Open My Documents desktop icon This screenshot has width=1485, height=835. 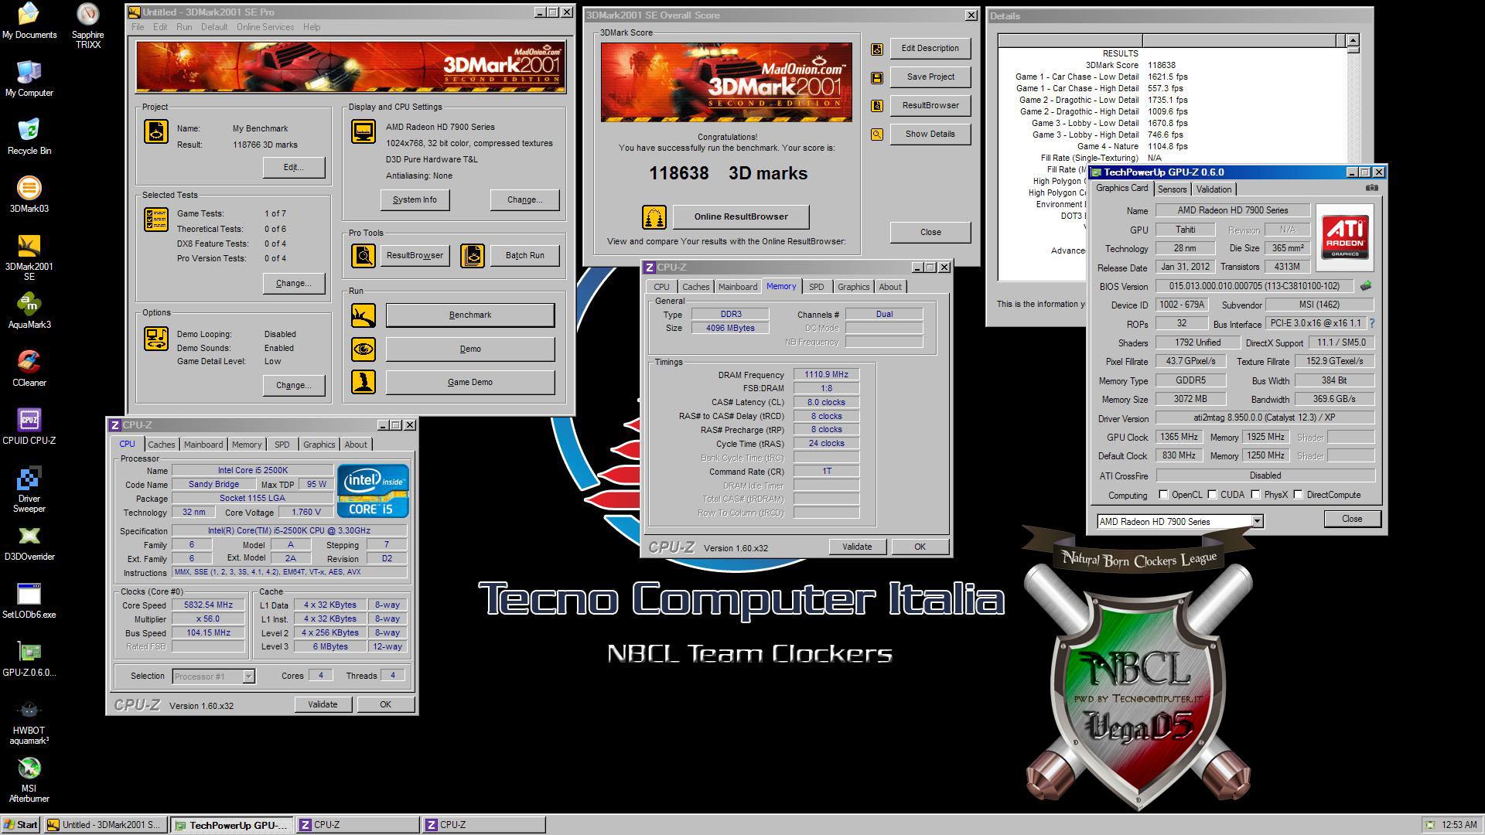[29, 21]
